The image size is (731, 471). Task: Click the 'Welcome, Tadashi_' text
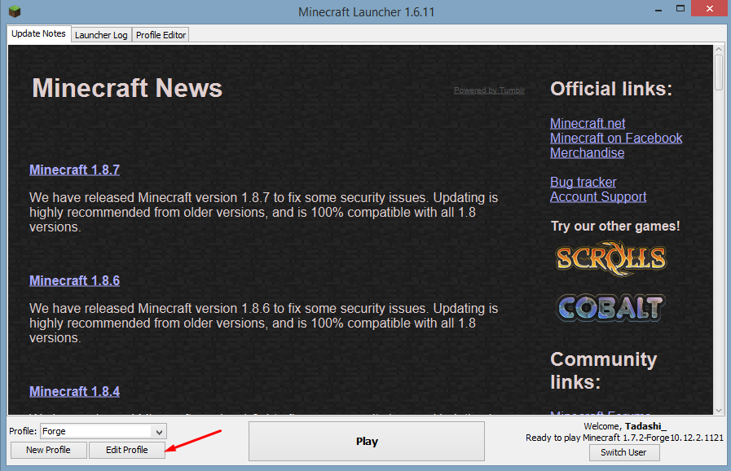point(625,426)
